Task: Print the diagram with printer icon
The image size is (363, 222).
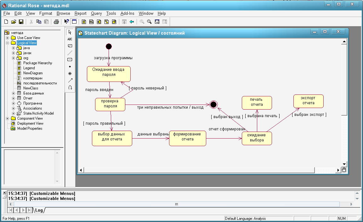Action: (x=56, y=22)
